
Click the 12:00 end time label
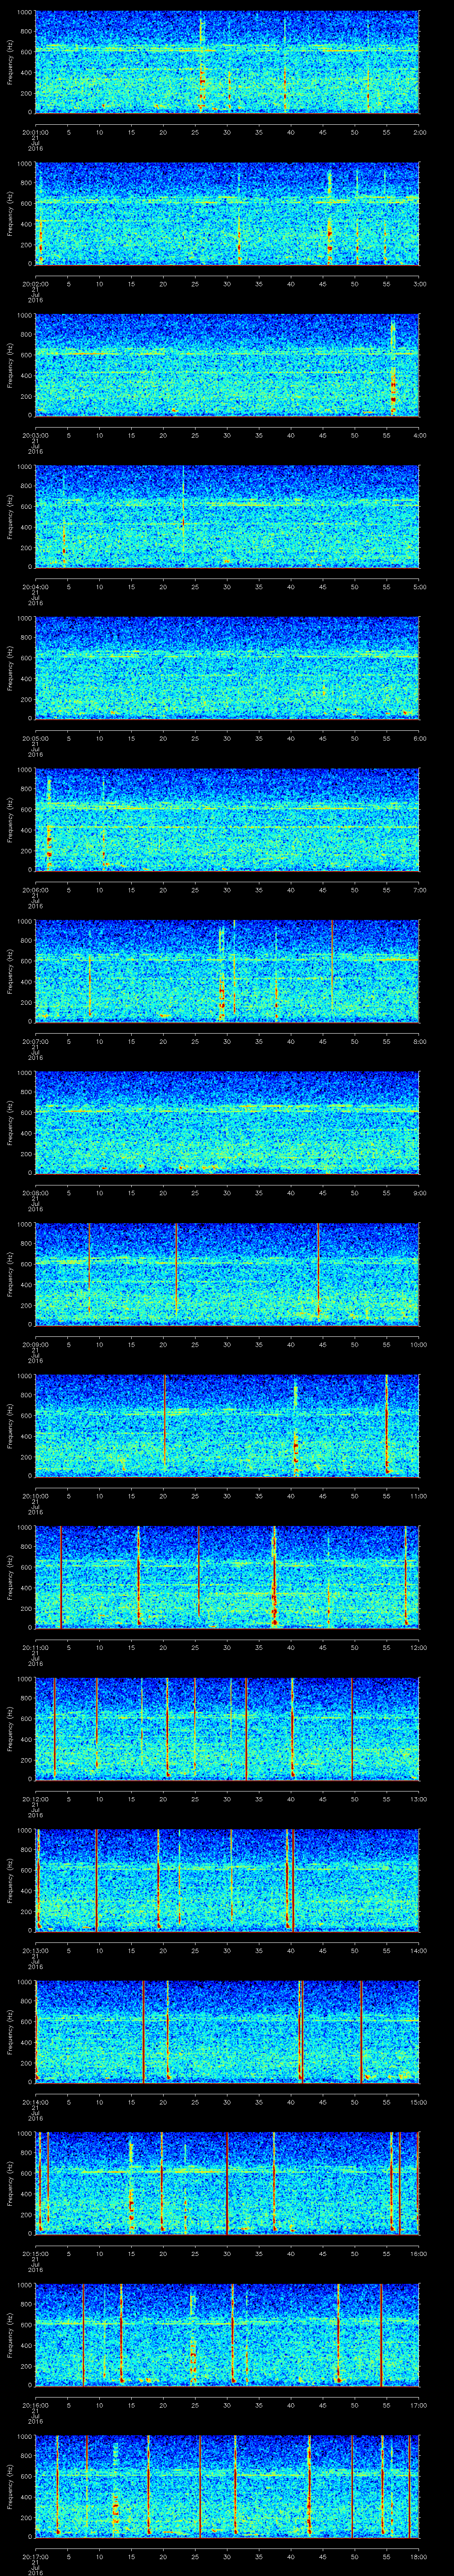(419, 1647)
